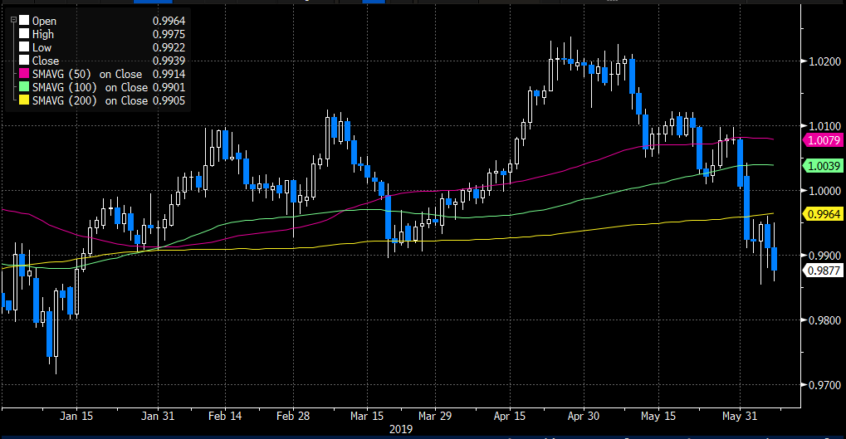The width and height of the screenshot is (846, 439).
Task: Click the Mar 29 date axis label
Action: [435, 417]
